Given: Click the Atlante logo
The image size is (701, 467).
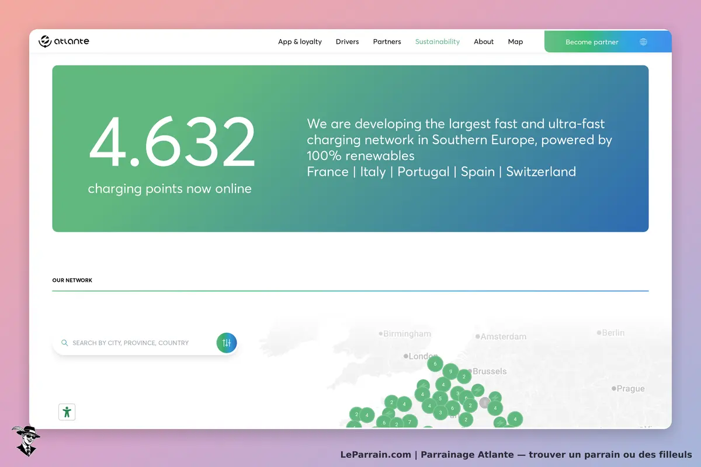Looking at the screenshot, I should tap(64, 41).
